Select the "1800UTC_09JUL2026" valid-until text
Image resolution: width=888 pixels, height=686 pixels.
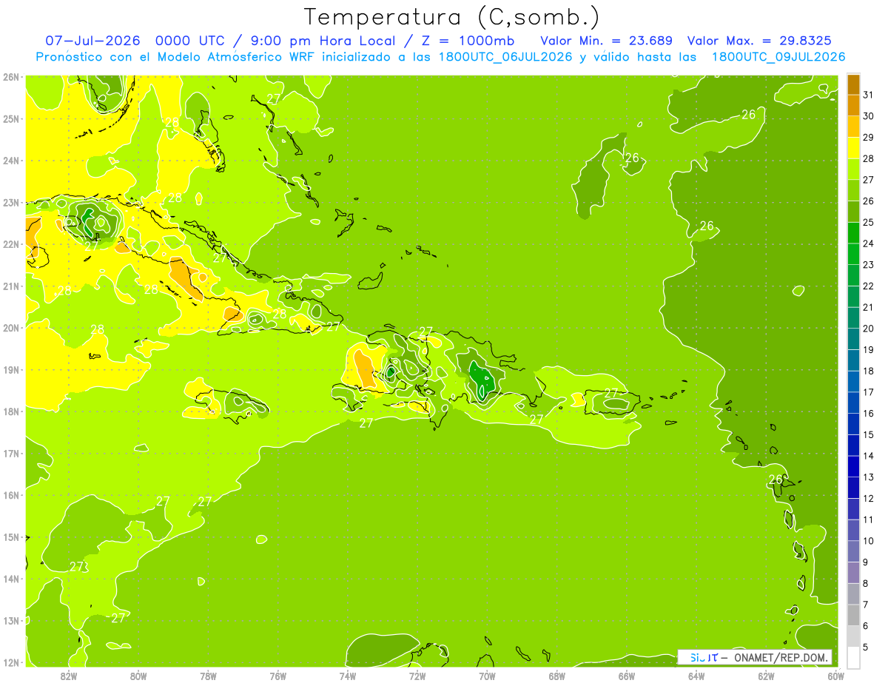click(778, 57)
